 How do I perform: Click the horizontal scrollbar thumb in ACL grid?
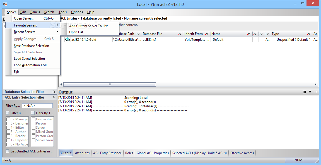pos(110,84)
